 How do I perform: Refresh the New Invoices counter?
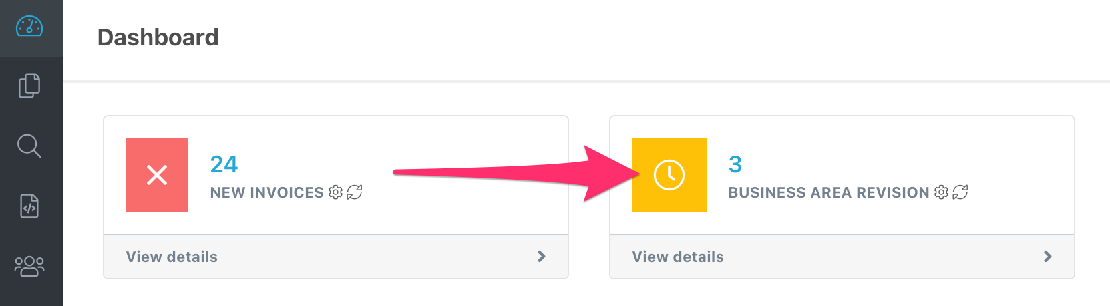(355, 192)
